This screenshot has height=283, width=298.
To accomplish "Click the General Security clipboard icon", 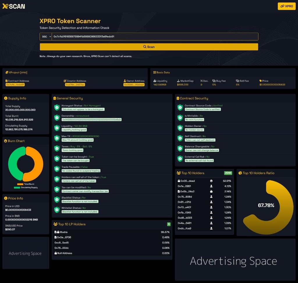I will click(54, 98).
